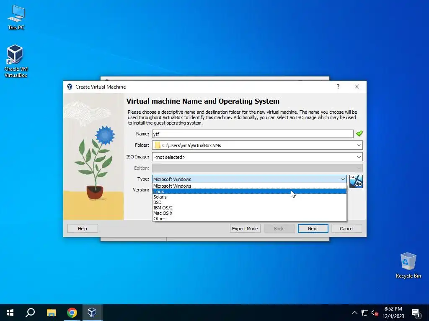Close the Create Virtual Machine dialog
This screenshot has height=321, width=429.
click(x=357, y=87)
